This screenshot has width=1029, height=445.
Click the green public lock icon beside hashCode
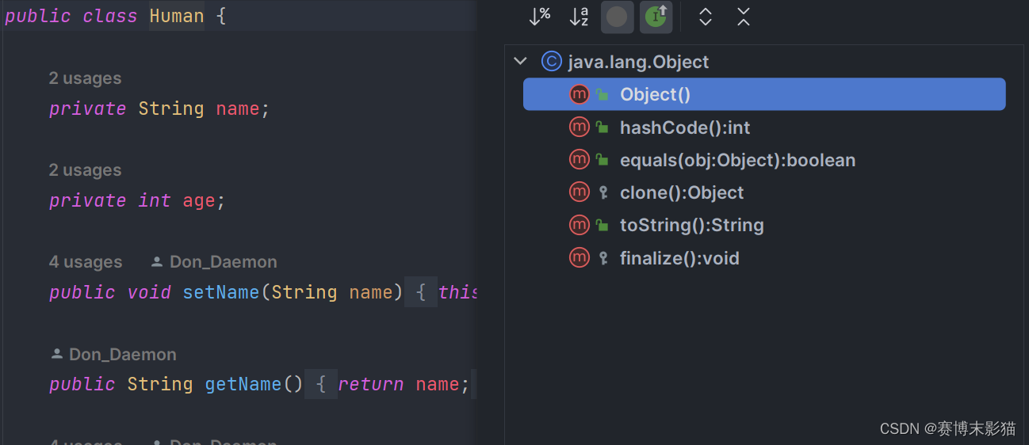coord(603,127)
